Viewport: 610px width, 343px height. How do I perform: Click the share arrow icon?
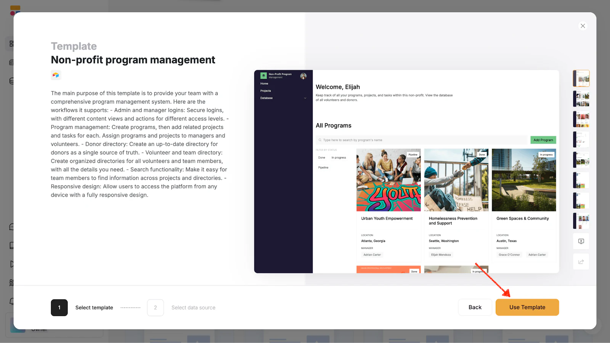pos(581,262)
